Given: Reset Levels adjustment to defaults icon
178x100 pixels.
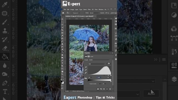Looking at the screenshot, I should coord(104,89).
